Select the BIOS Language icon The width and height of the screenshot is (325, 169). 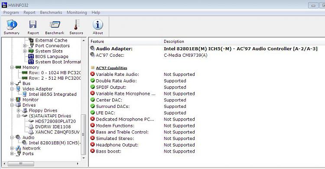pyautogui.click(x=31, y=56)
